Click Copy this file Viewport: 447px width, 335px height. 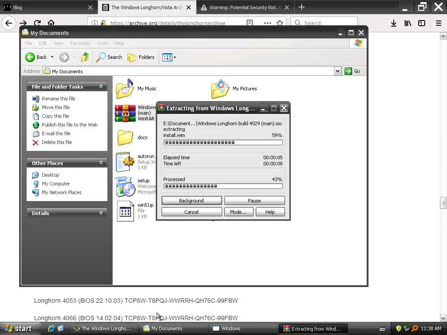coord(55,116)
